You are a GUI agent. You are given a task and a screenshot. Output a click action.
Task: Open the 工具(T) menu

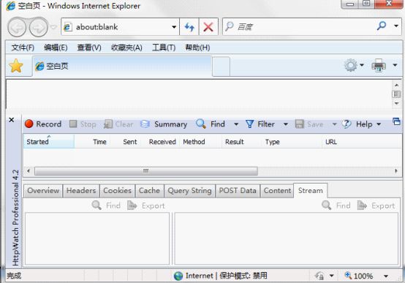click(x=164, y=48)
